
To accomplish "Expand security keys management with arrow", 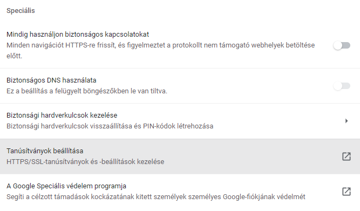I will click(x=347, y=121).
